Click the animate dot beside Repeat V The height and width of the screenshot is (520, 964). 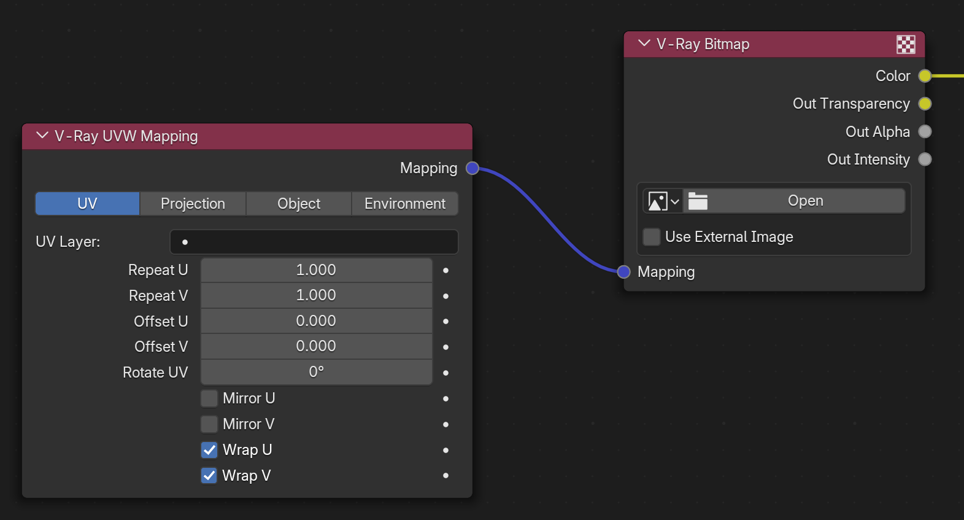tap(445, 296)
